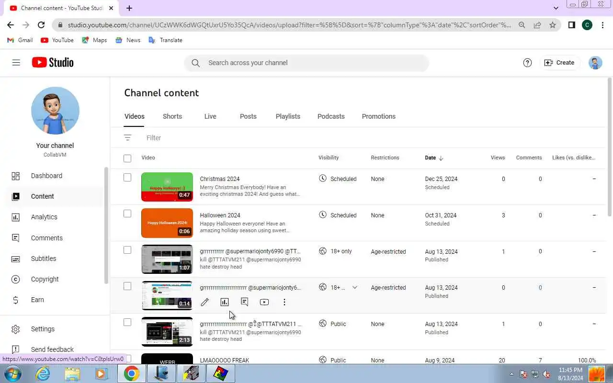Image resolution: width=613 pixels, height=383 pixels.
Task: Click the YouTube Studio logo
Action: click(53, 63)
